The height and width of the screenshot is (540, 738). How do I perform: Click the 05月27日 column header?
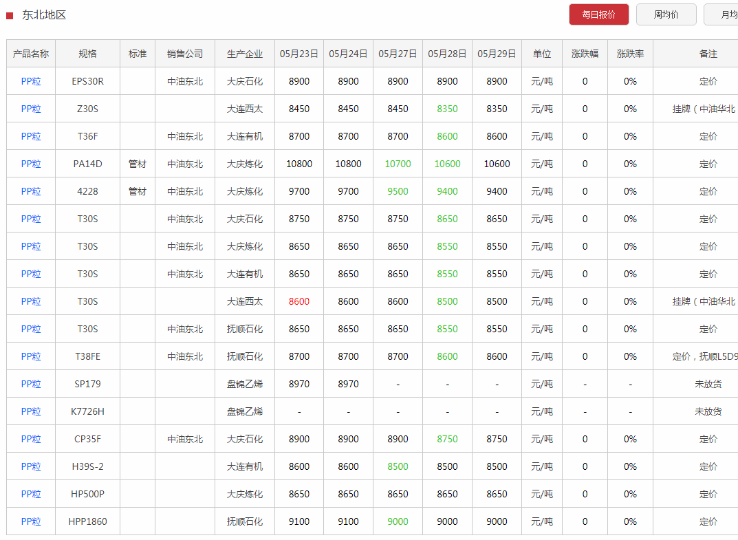[398, 54]
